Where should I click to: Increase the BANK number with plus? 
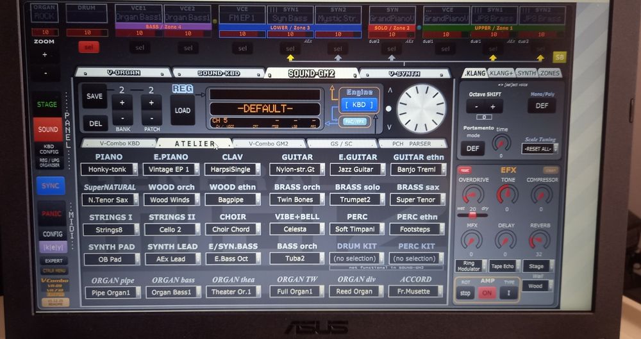pyautogui.click(x=122, y=103)
